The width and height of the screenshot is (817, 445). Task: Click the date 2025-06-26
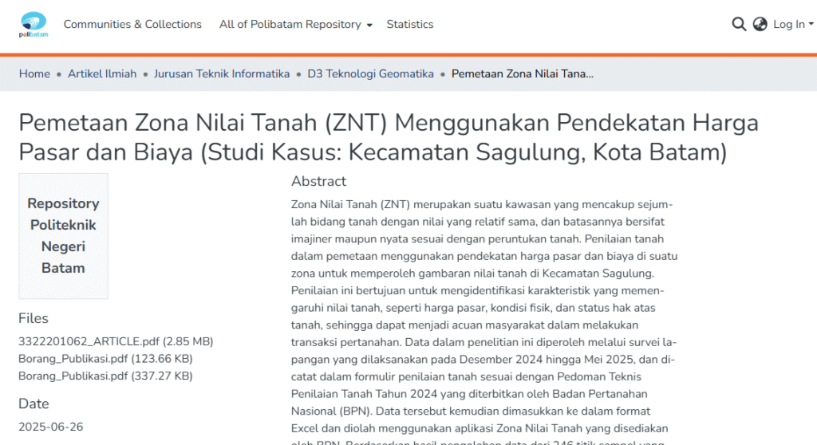(x=50, y=427)
